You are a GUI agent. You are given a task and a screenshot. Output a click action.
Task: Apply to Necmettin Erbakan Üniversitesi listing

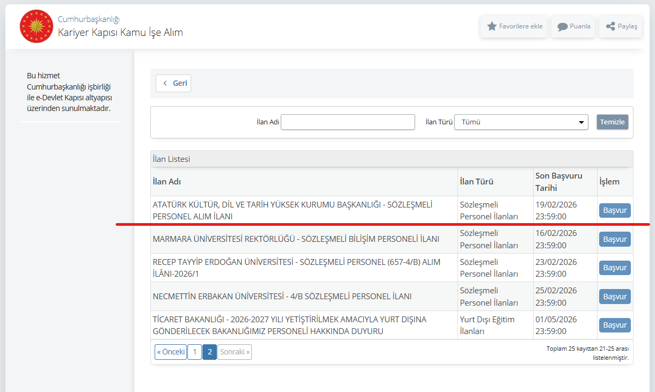click(615, 297)
